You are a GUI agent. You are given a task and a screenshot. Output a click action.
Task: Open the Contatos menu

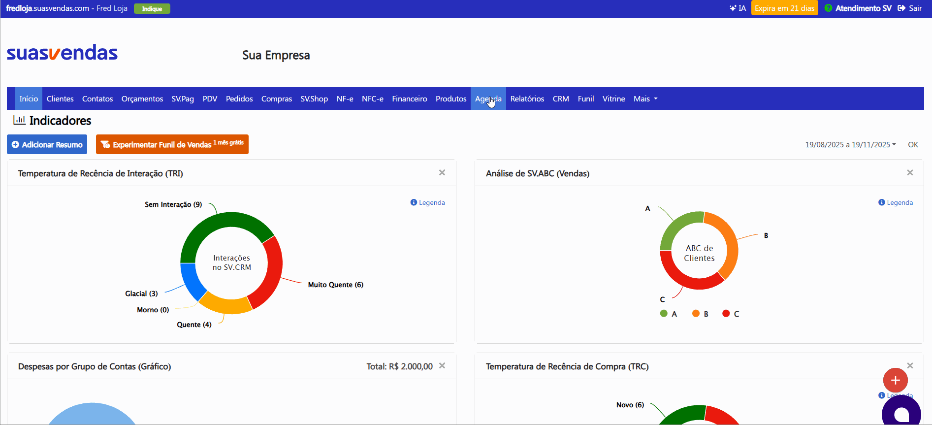(x=97, y=98)
